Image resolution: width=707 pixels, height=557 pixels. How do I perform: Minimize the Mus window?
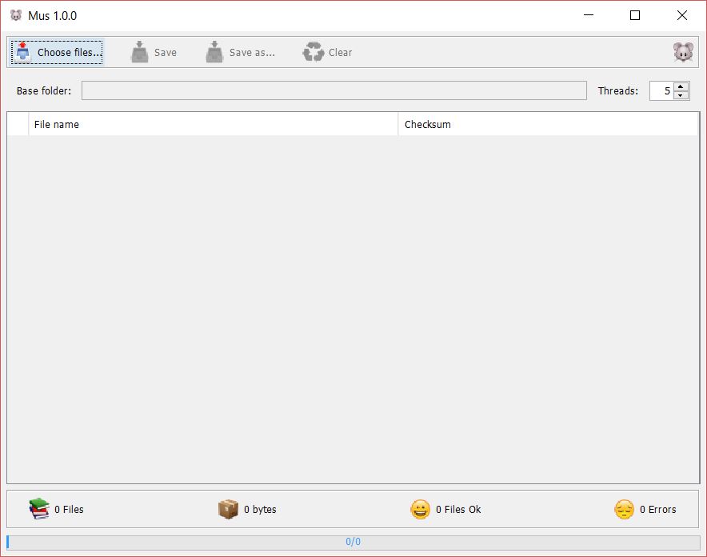pyautogui.click(x=589, y=15)
